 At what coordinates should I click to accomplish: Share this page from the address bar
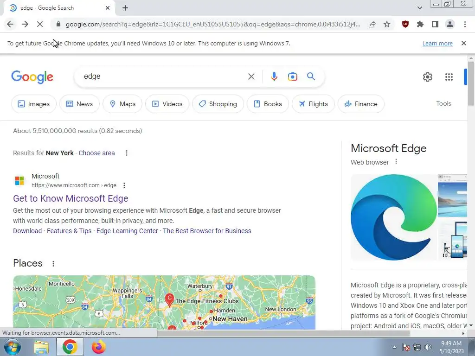click(372, 24)
